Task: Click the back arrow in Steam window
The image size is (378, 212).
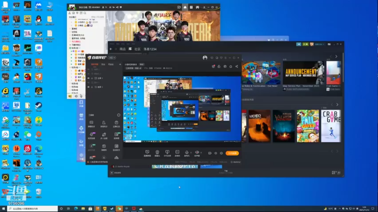Action: (x=111, y=49)
